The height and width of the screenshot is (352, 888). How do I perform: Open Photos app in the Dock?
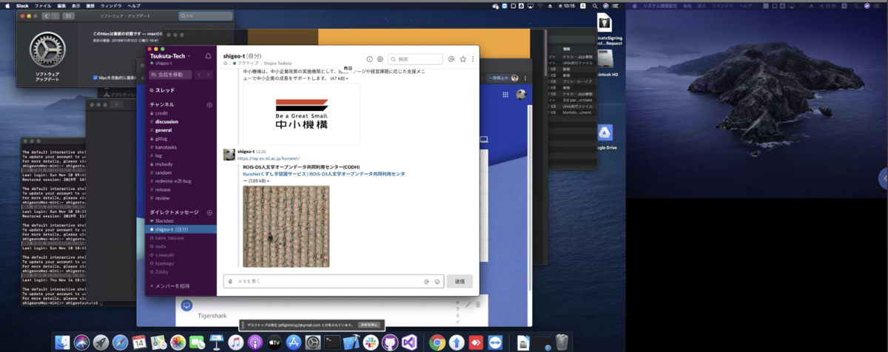(178, 342)
